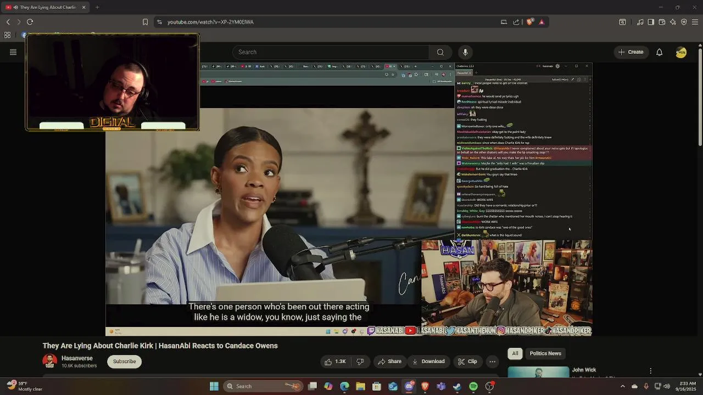Open Microsoft Store from the taskbar

(x=377, y=386)
